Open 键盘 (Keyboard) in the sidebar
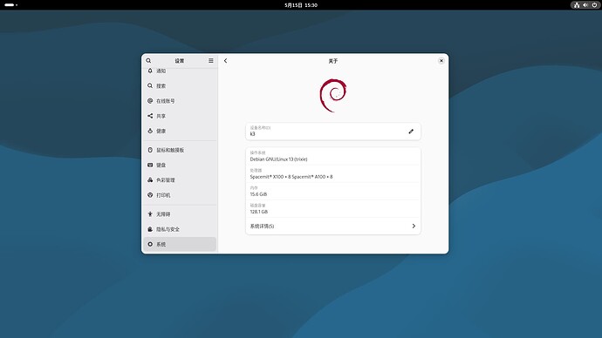This screenshot has width=602, height=338. tap(180, 165)
